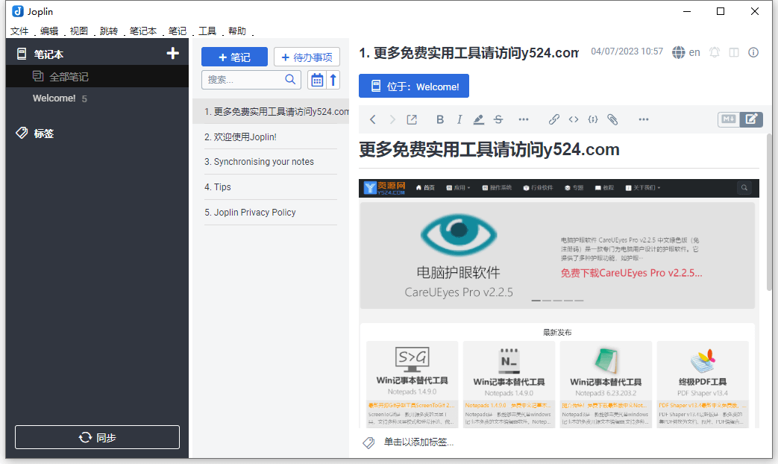This screenshot has height=464, width=778.
Task: Go forward with right chevron
Action: tap(392, 119)
